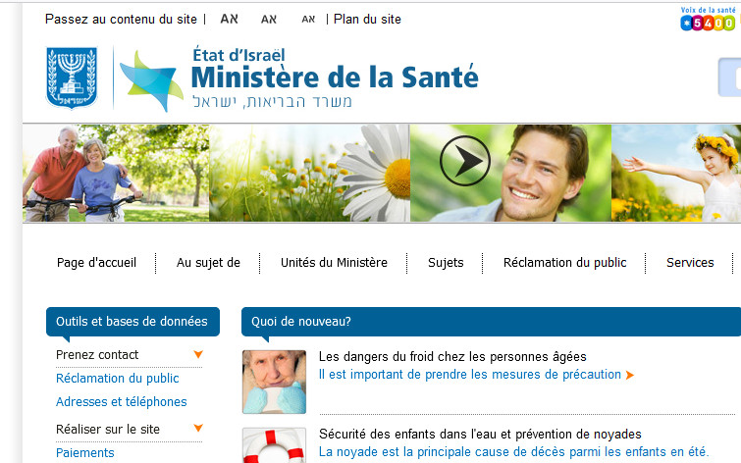Select the medium font size icon
This screenshot has height=463, width=741.
pyautogui.click(x=269, y=20)
